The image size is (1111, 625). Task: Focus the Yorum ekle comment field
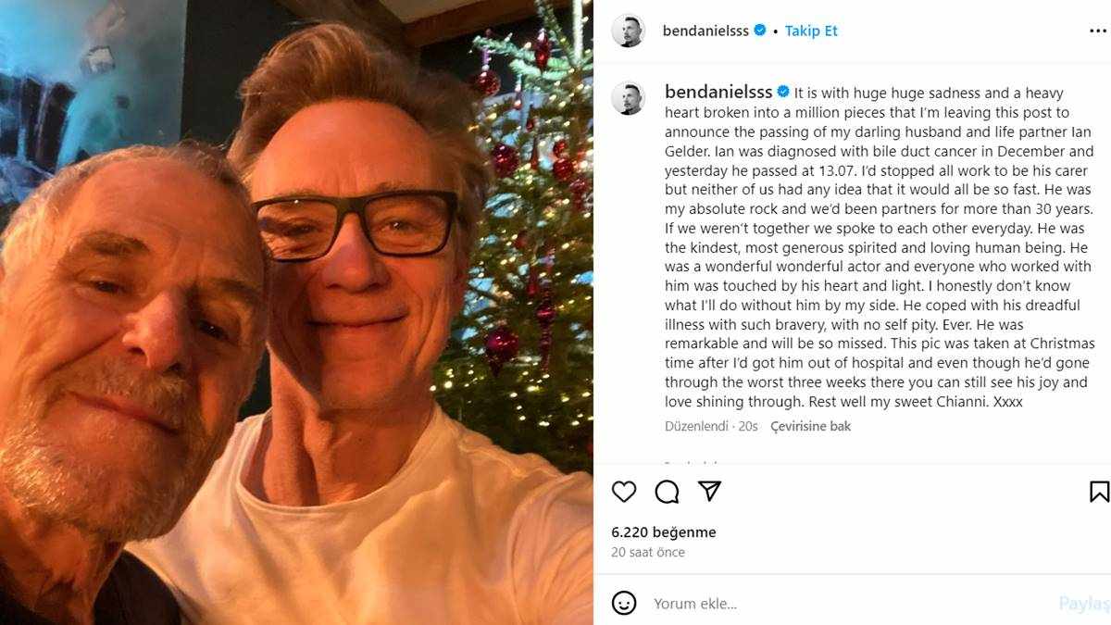pos(833,604)
